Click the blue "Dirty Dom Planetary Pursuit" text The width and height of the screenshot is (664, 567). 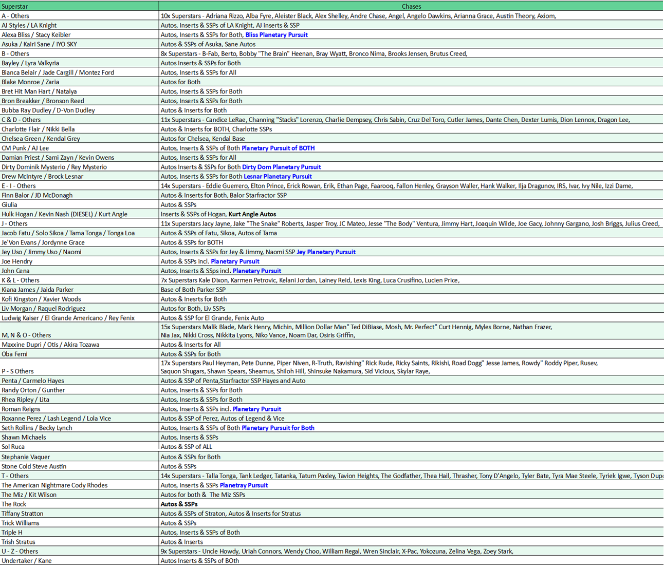[281, 167]
